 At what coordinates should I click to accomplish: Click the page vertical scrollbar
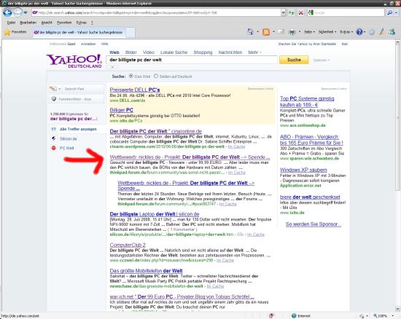click(x=397, y=117)
